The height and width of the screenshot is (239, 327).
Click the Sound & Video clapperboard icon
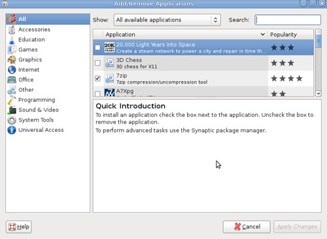click(x=12, y=110)
